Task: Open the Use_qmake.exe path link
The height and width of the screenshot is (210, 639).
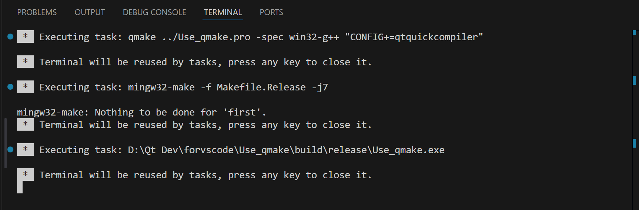Action: pos(286,150)
